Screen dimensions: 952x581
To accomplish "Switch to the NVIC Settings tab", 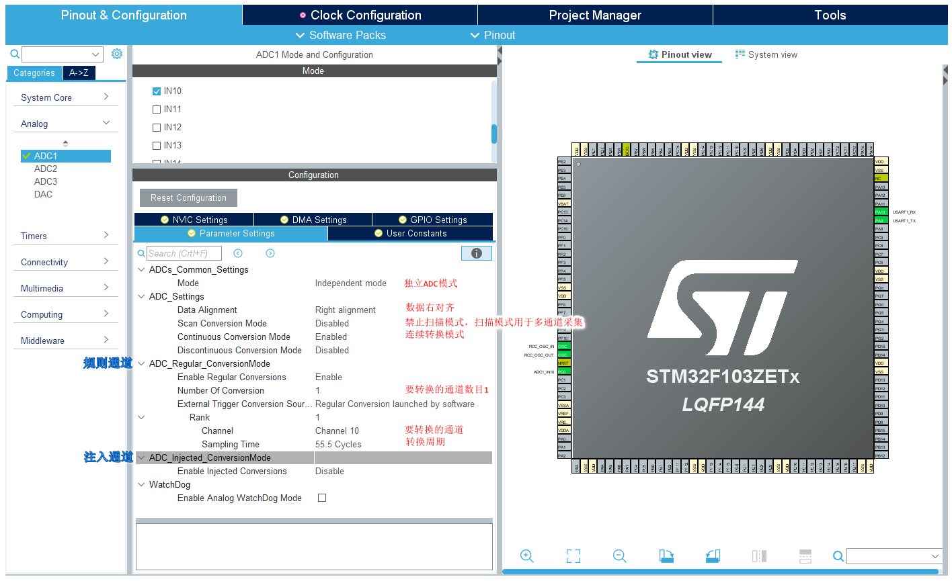I will (x=194, y=220).
